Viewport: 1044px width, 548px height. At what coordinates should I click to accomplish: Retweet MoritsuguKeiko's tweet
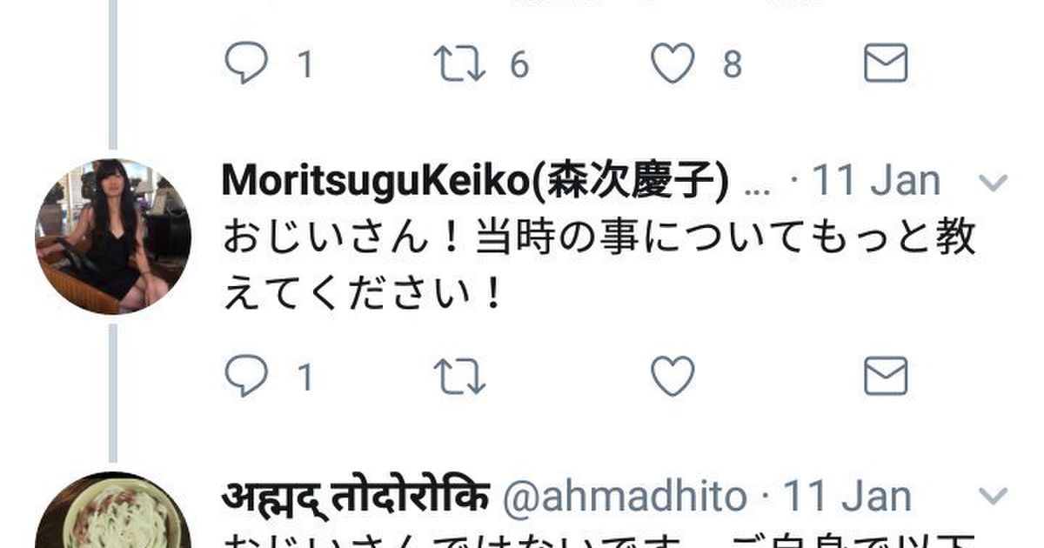459,377
